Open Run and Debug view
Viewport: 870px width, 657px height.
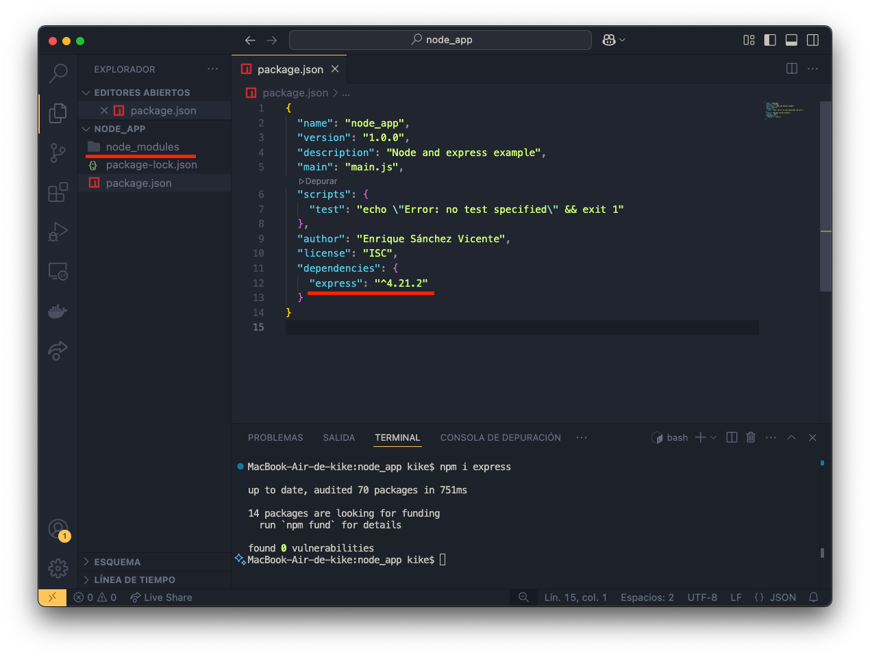coord(58,232)
